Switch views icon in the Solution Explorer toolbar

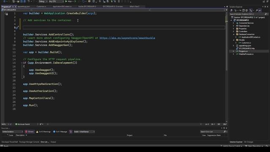pos(231,11)
